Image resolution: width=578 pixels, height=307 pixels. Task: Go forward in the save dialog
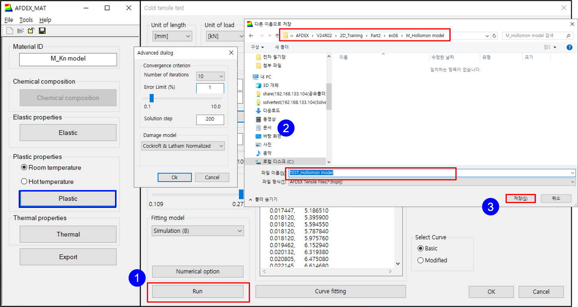coord(262,35)
